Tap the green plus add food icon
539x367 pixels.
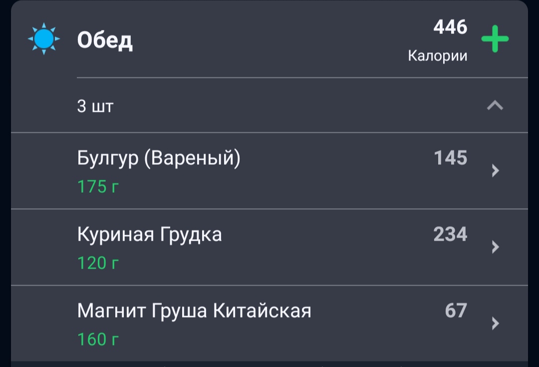point(495,39)
